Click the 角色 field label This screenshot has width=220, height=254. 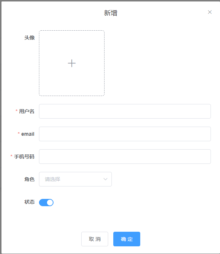[30, 179]
